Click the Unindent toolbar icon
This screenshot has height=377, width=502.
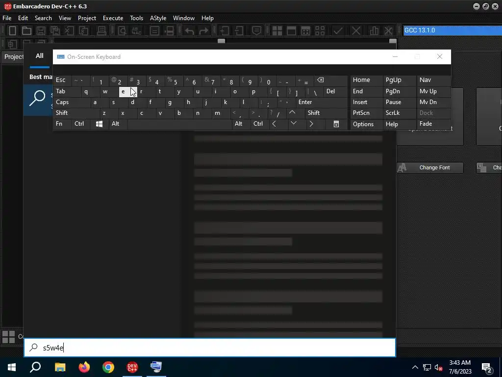point(239,31)
